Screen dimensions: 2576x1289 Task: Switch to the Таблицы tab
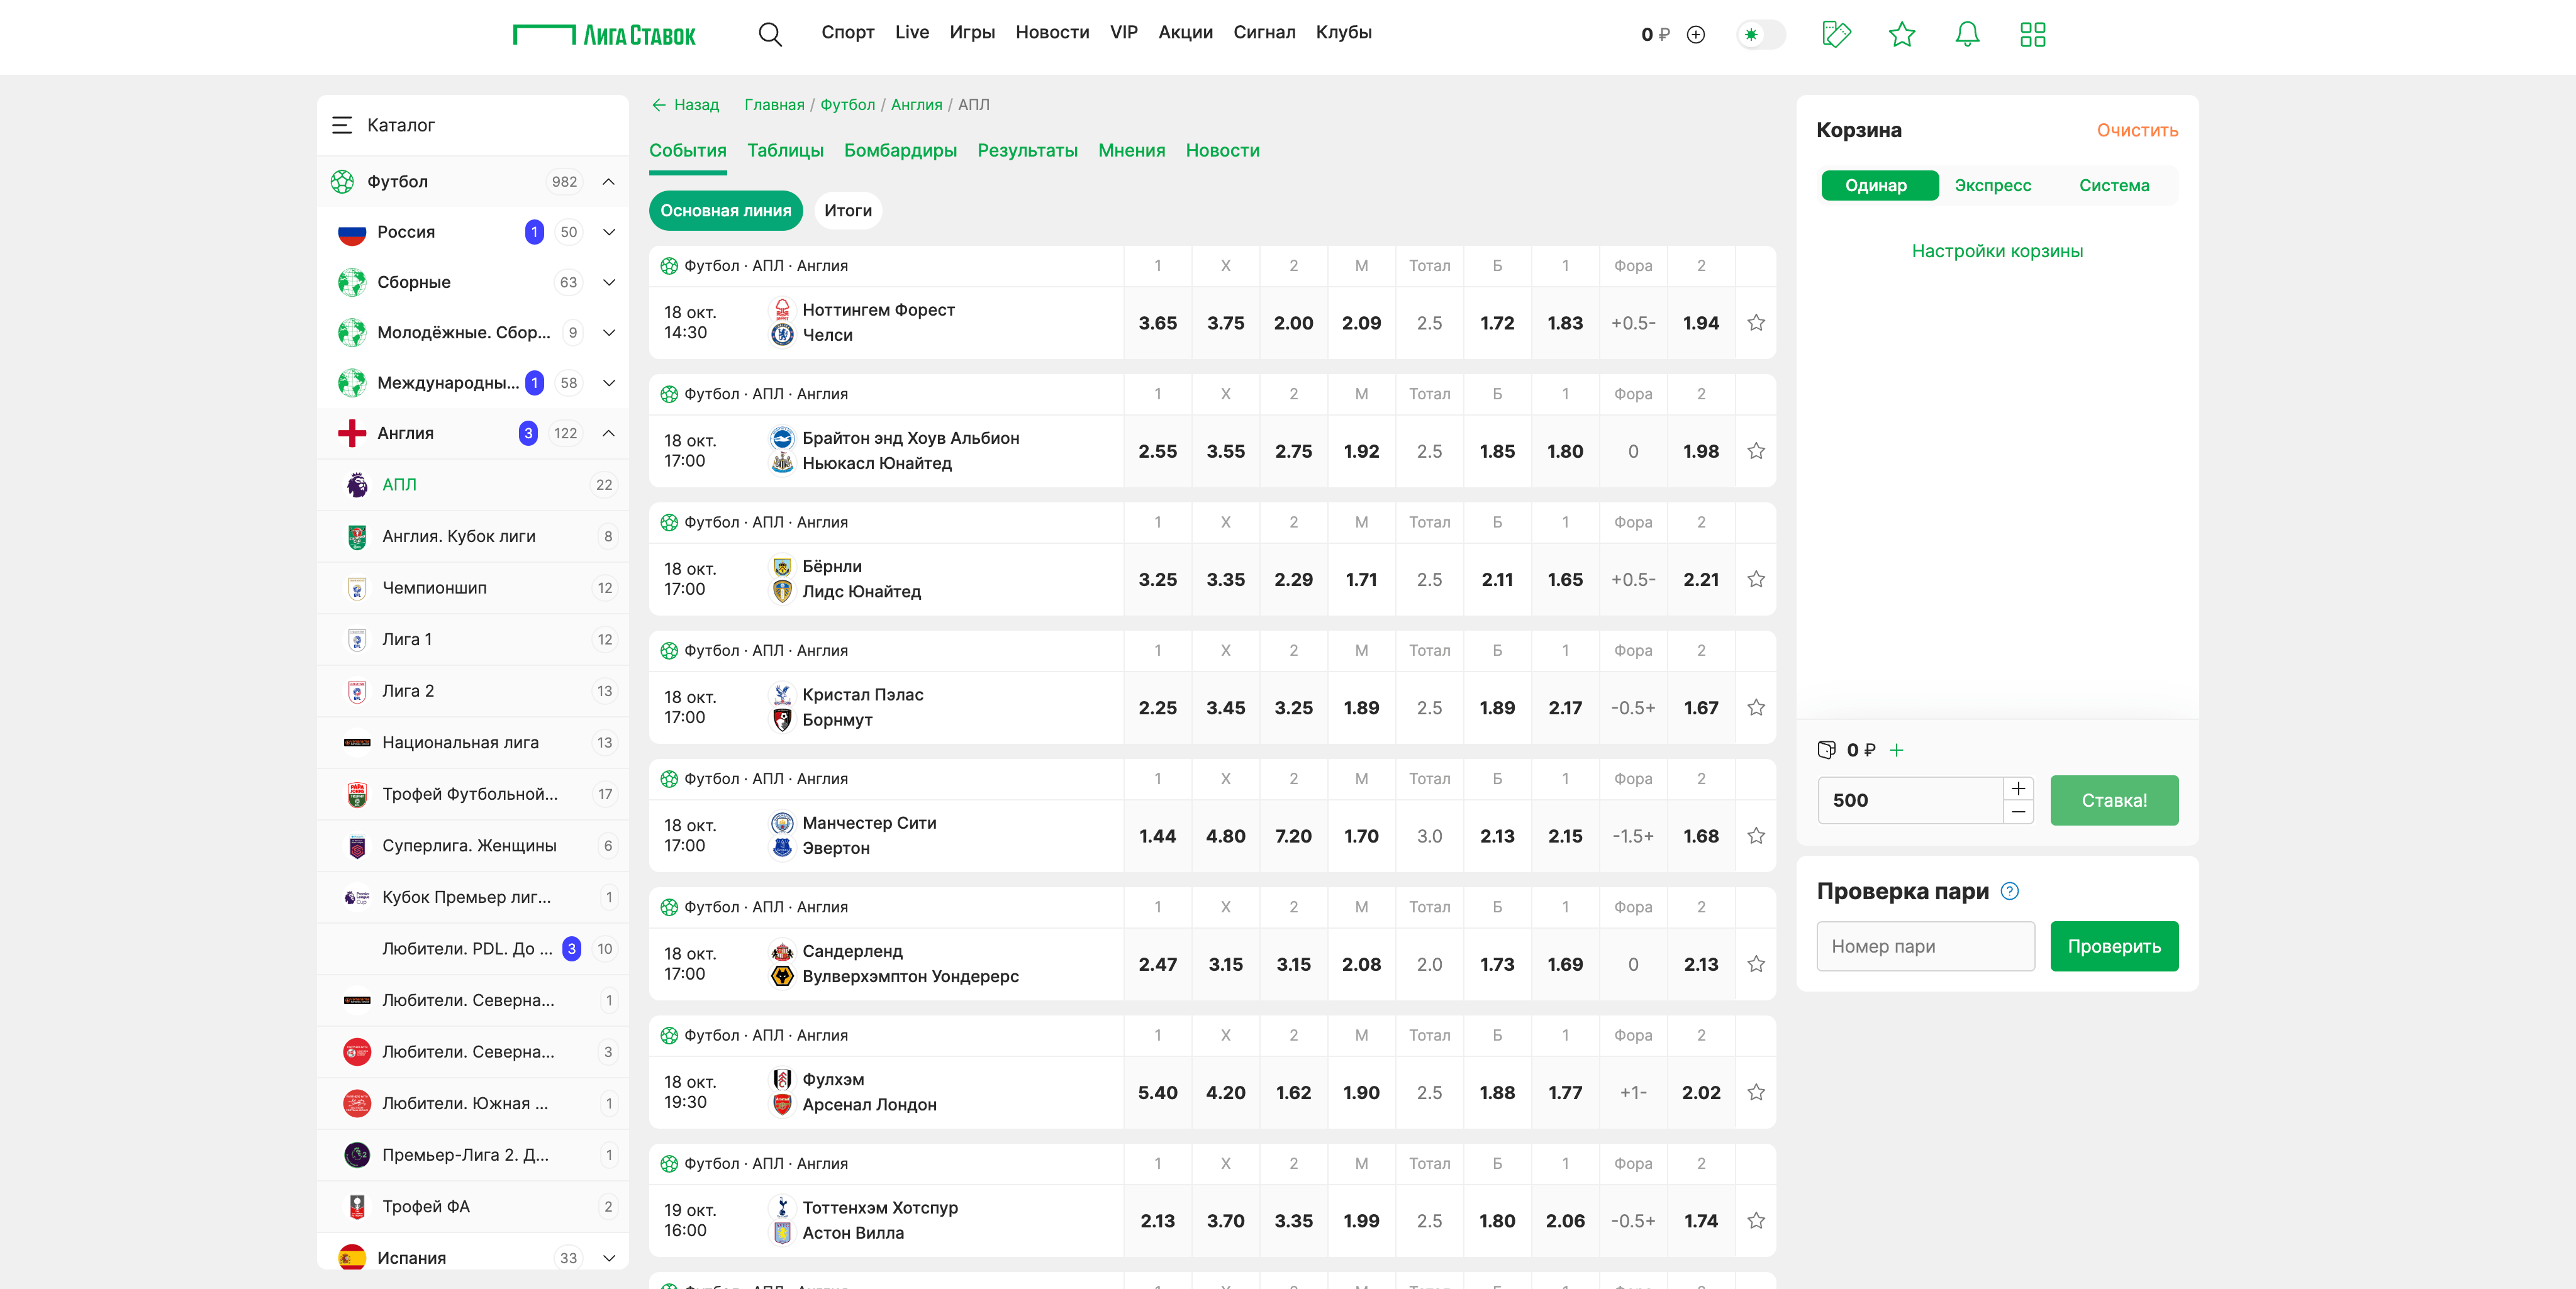[x=785, y=151]
